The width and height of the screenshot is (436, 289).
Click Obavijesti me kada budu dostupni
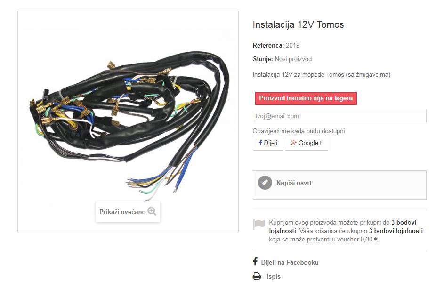pos(299,131)
